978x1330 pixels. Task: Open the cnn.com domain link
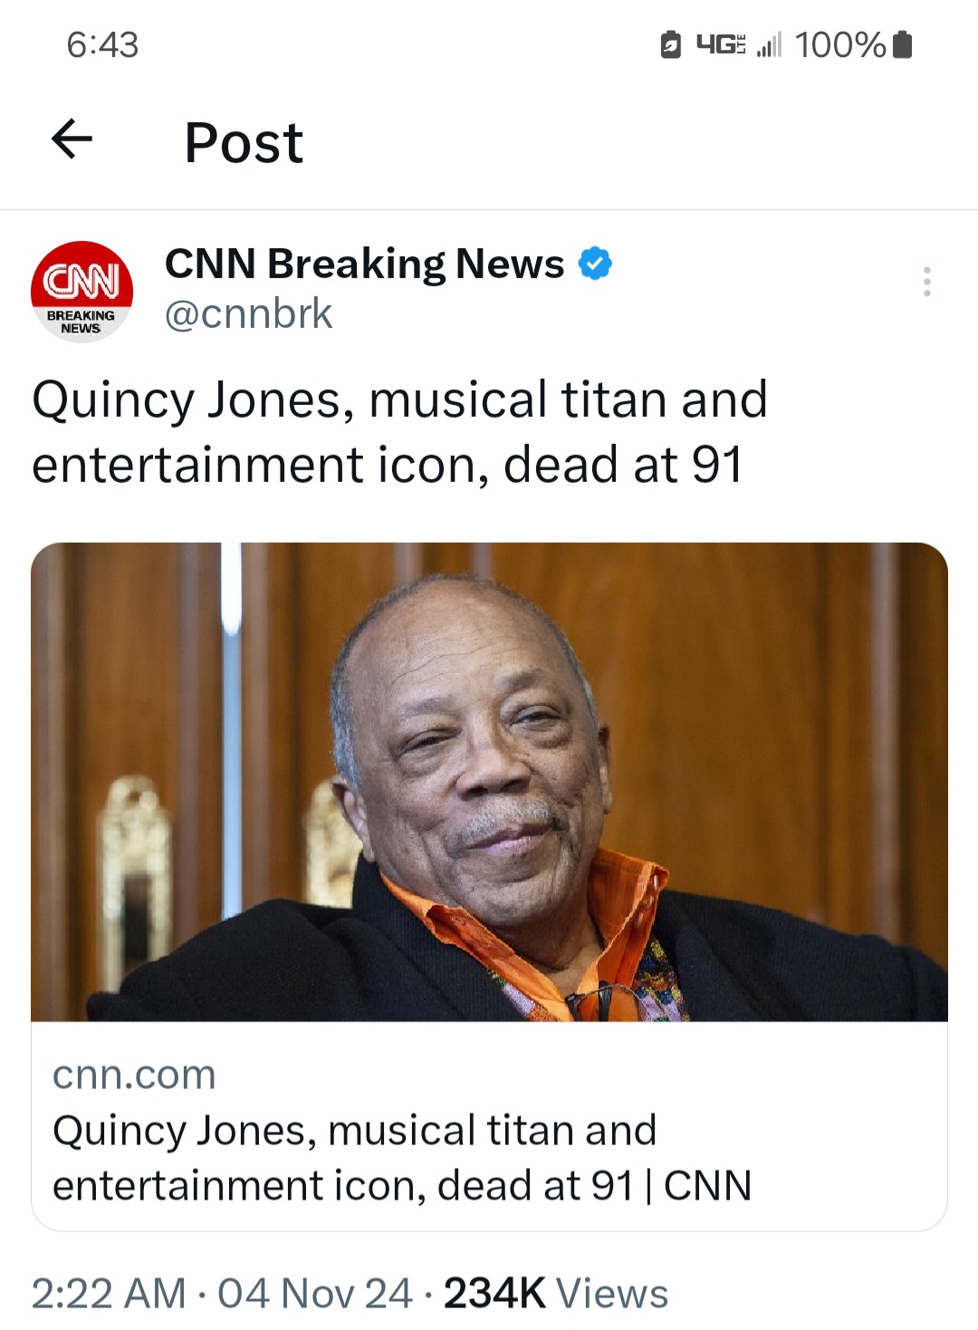tap(134, 1075)
